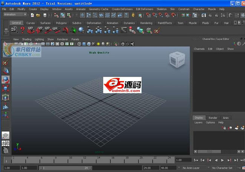Viewport: 245px width, 172px height.
Task: Select by component type mode icon
Action: click(69, 15)
